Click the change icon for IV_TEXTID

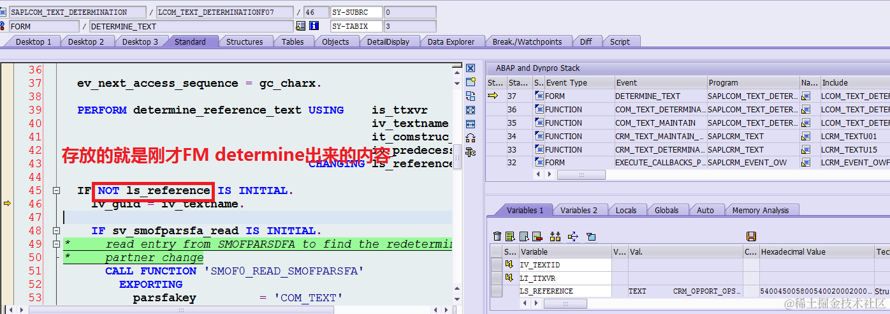coord(509,264)
